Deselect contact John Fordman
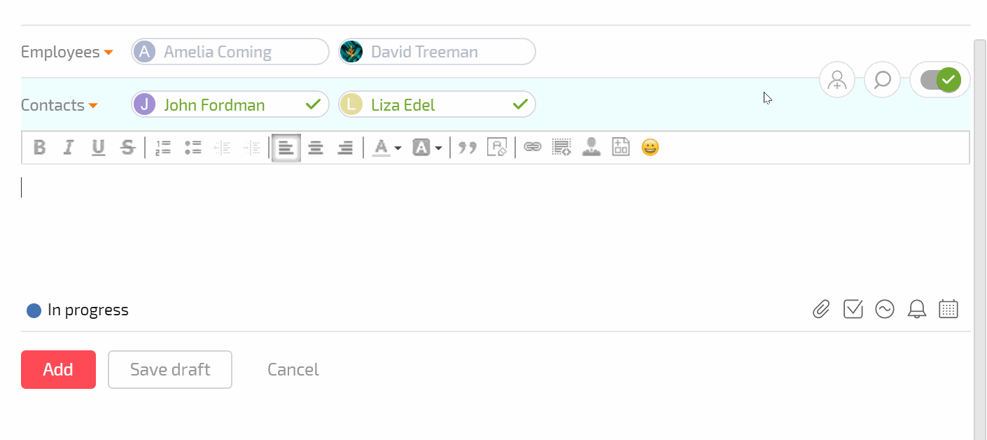This screenshot has height=440, width=987. tap(230, 104)
